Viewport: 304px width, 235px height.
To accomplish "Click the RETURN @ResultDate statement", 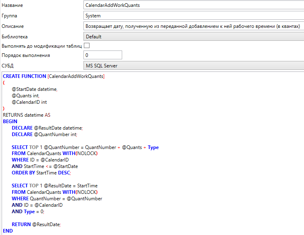I will tap(36, 224).
